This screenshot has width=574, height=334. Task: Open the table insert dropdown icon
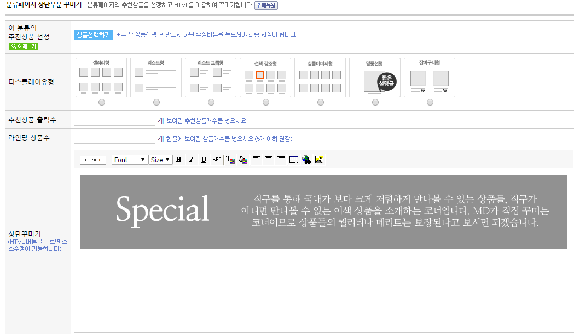click(294, 160)
